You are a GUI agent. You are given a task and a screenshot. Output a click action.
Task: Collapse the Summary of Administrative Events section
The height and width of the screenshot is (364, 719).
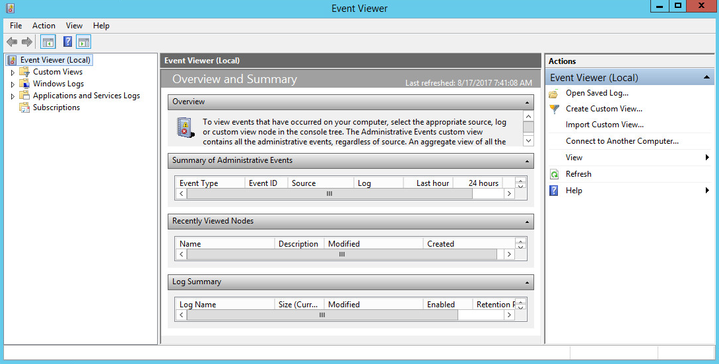tap(527, 161)
